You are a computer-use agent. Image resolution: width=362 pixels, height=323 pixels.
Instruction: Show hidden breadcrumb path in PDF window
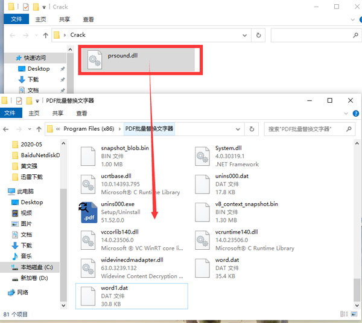click(58, 129)
